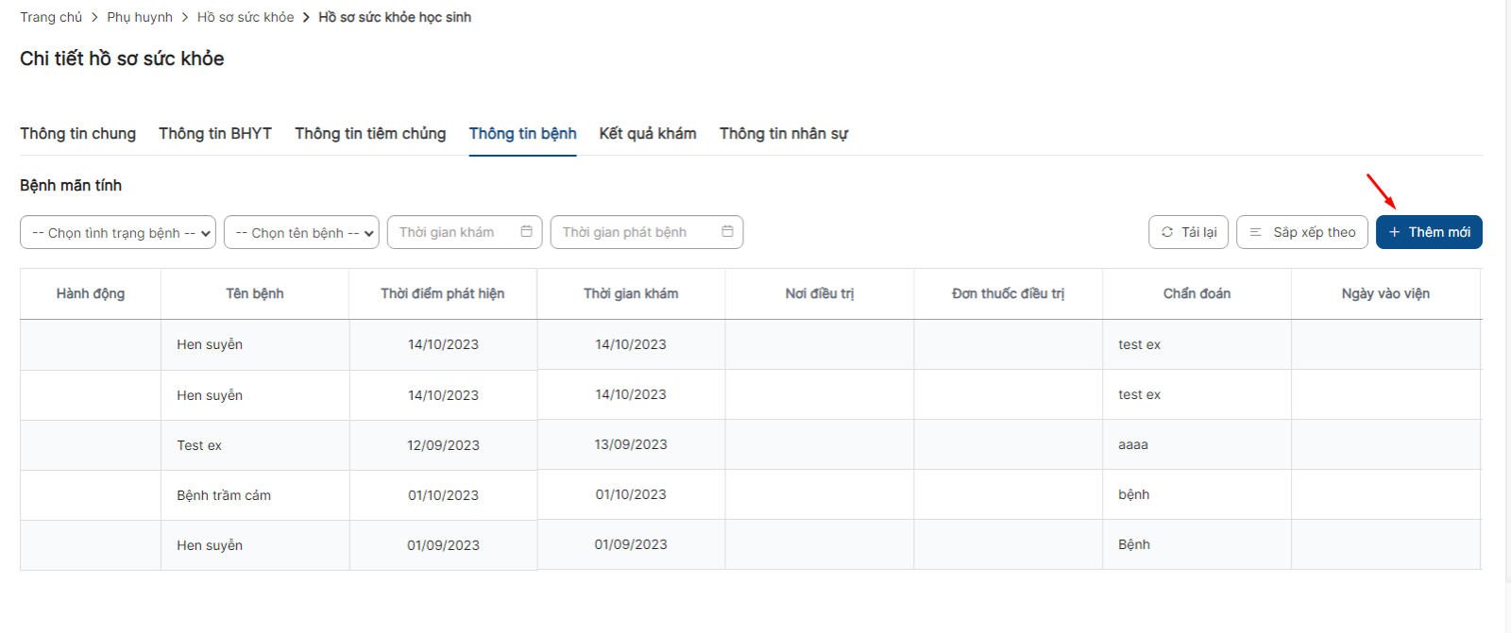
Task: Switch to the Thông tin chung tab
Action: [x=78, y=134]
